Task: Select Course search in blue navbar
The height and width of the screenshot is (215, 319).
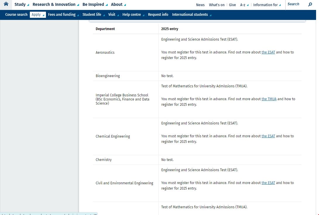Action: 16,15
